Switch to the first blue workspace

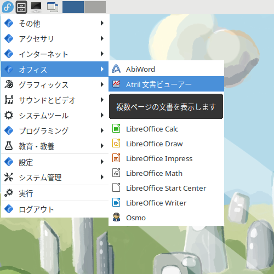(x=73, y=7)
